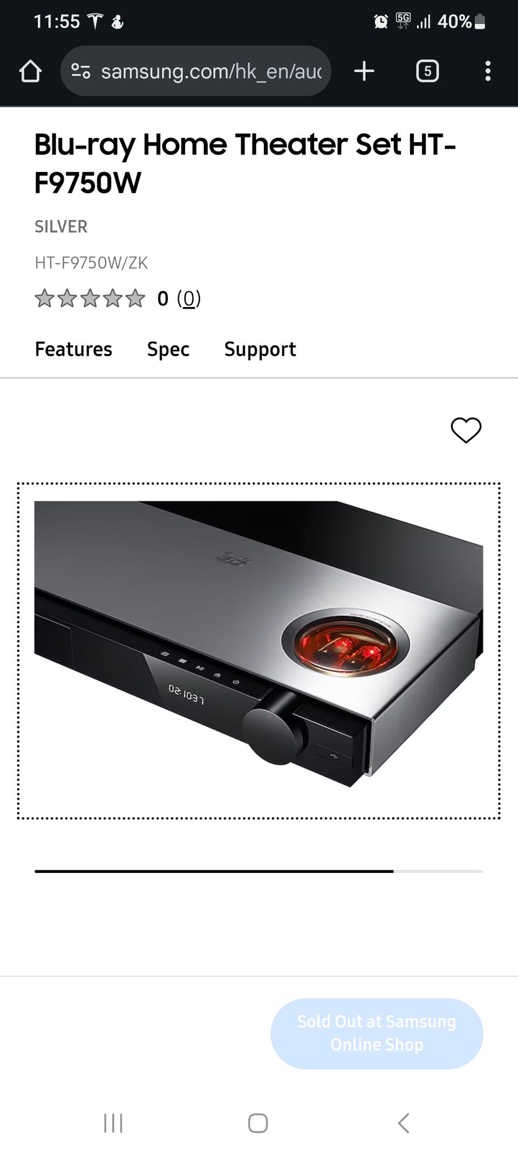Add product to wishlist with heart icon
The height and width of the screenshot is (1153, 518).
click(466, 430)
